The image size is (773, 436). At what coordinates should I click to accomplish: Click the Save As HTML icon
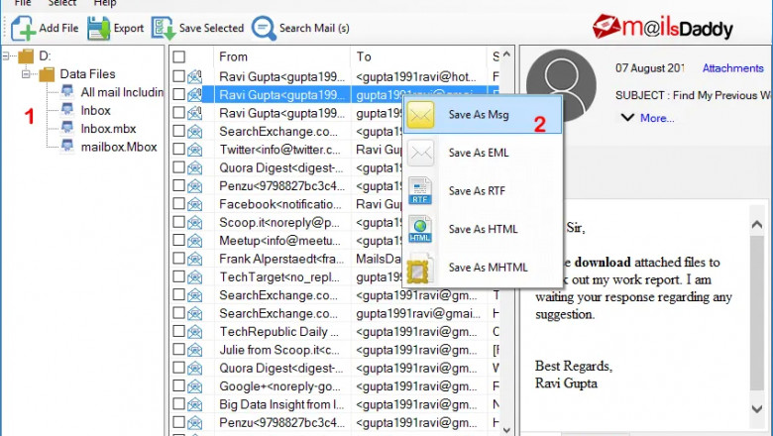(x=421, y=229)
